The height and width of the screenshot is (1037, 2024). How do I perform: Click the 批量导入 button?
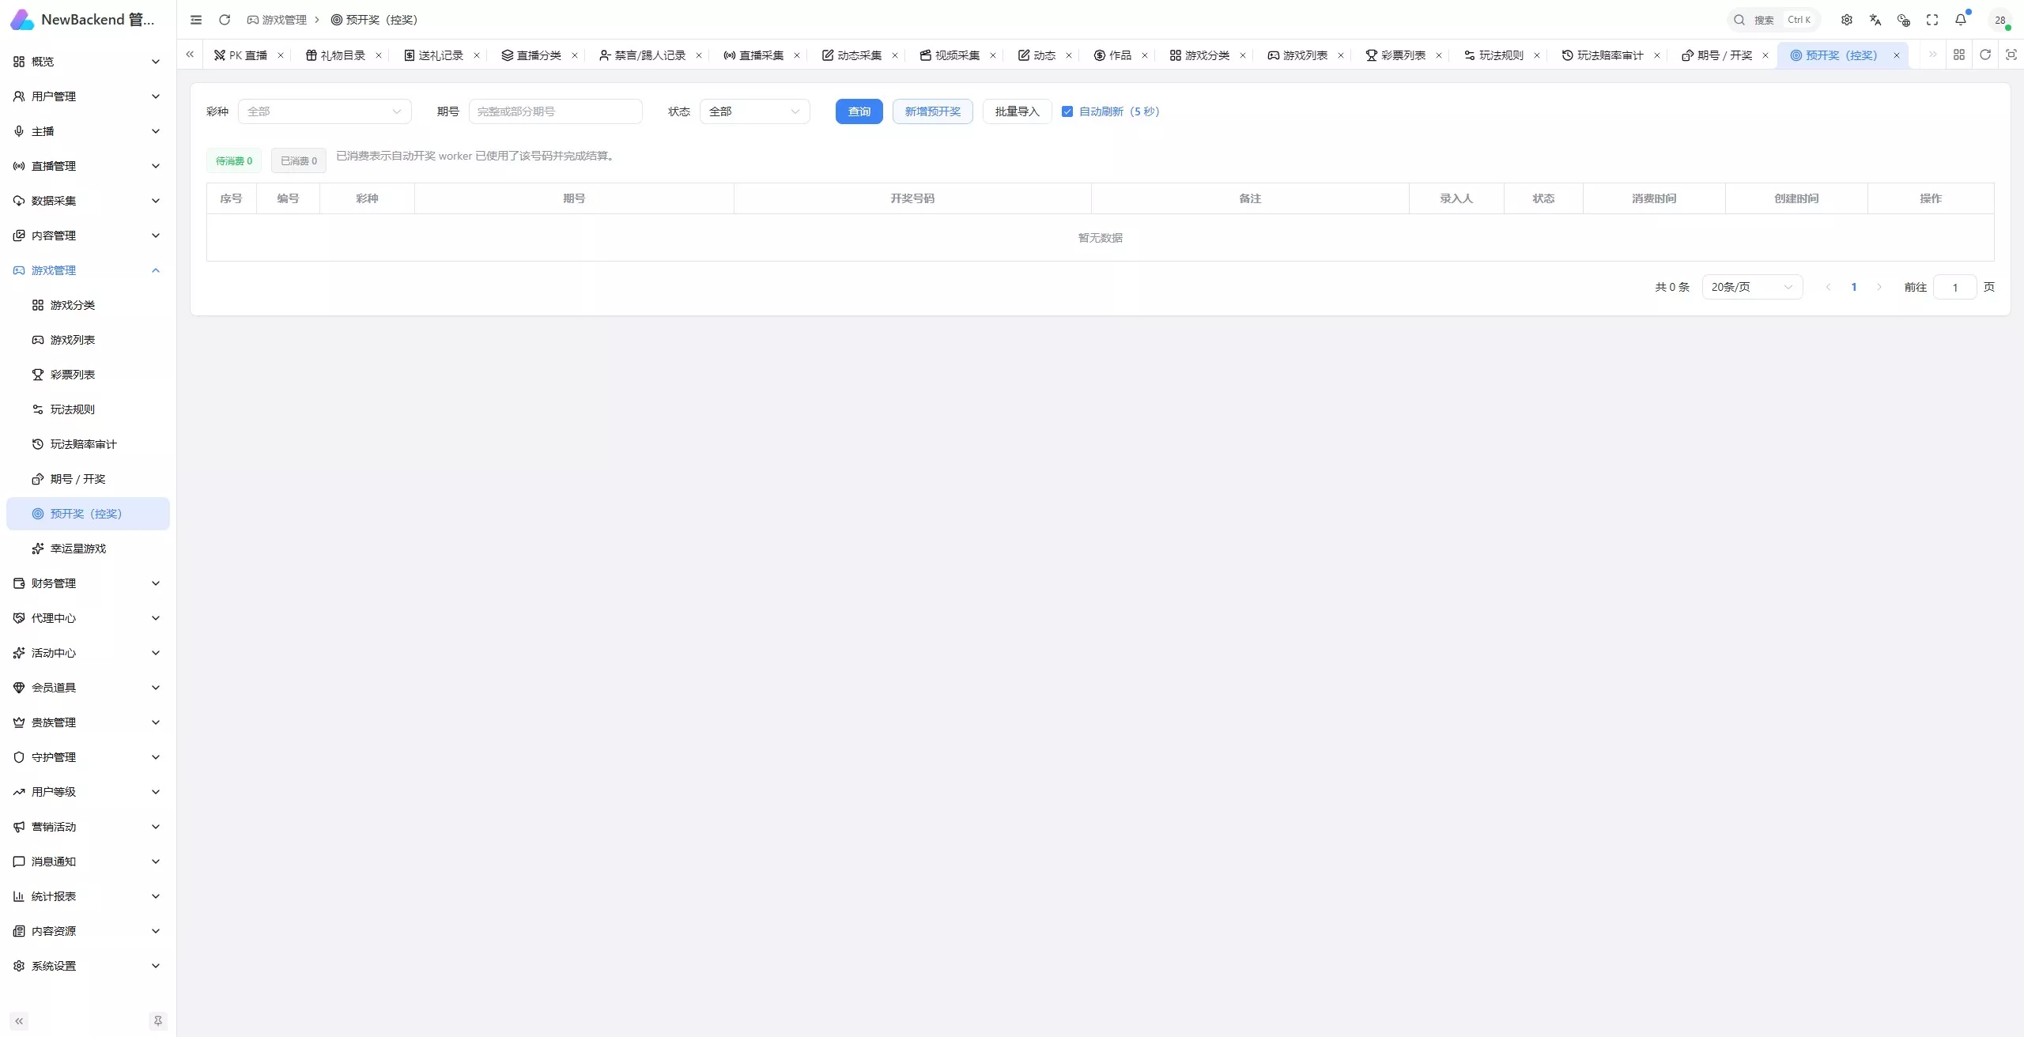1018,111
